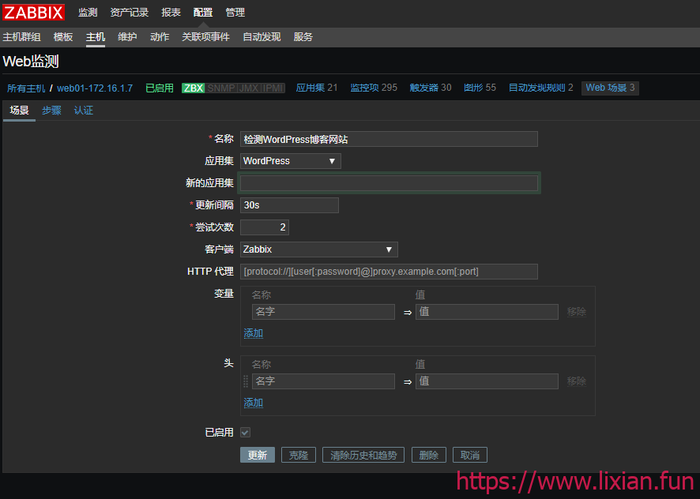Click the ZBX availability badge
The image size is (700, 499).
coord(194,88)
